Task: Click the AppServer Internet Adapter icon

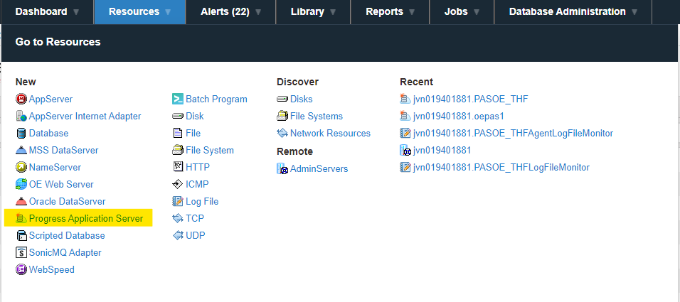Action: pos(21,116)
